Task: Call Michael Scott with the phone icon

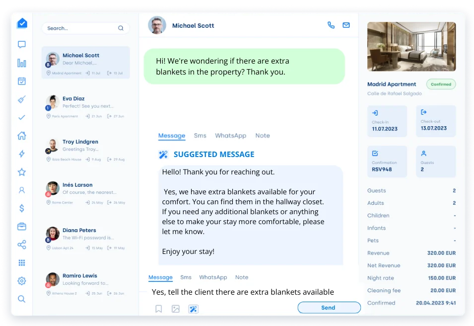Action: click(331, 25)
